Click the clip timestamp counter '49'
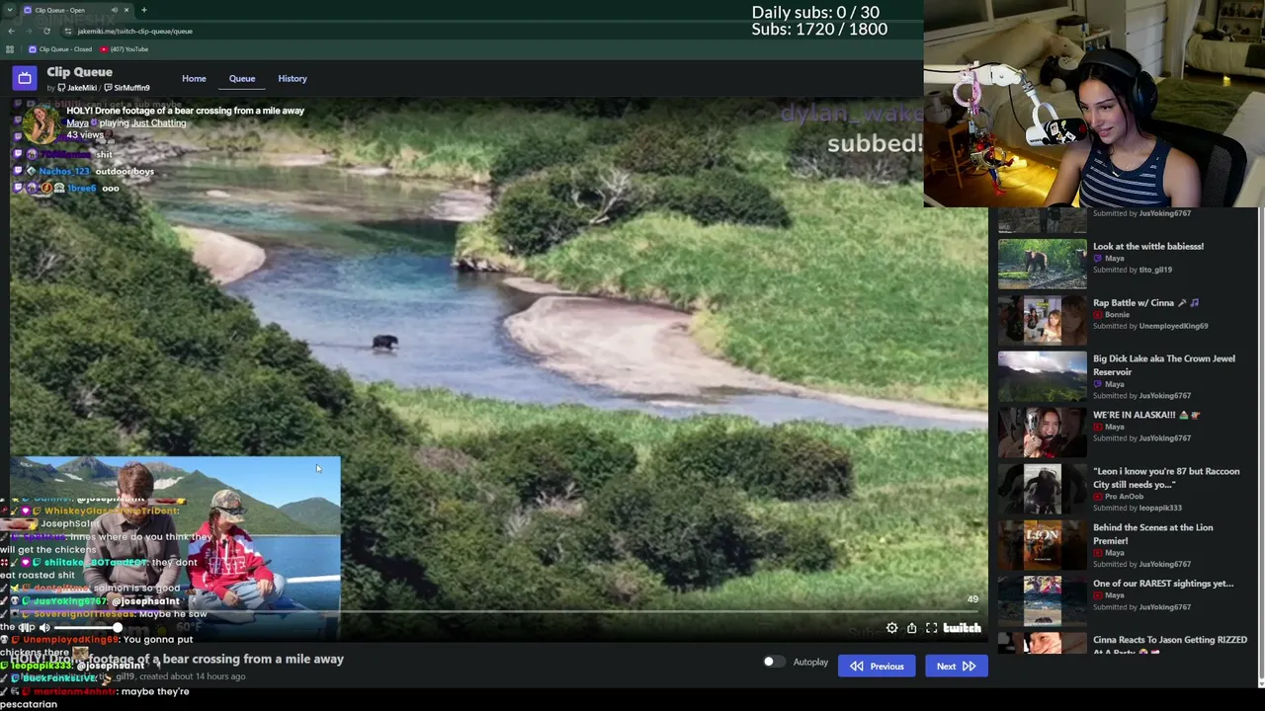Viewport: 1265px width, 711px height. (x=972, y=599)
